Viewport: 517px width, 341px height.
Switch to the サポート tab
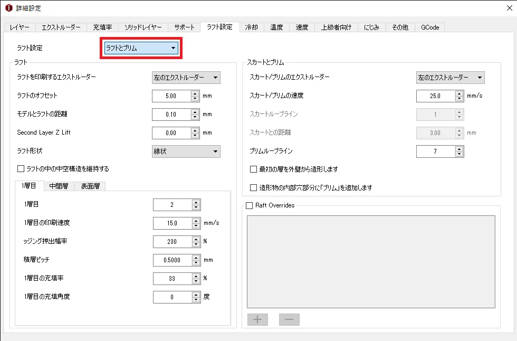tap(185, 27)
